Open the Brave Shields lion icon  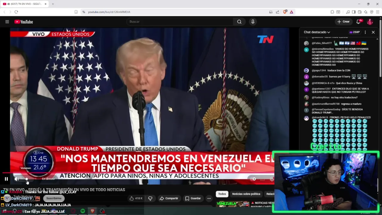click(x=285, y=12)
